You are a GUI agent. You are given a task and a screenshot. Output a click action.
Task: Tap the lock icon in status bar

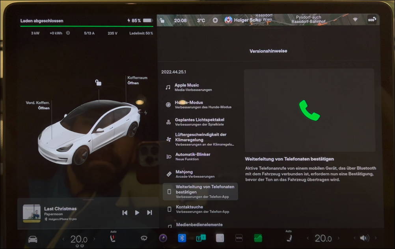(162, 20)
